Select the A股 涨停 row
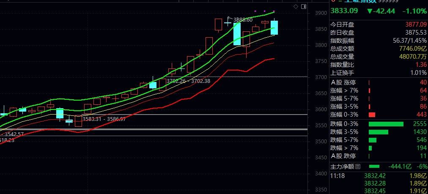The image size is (428, 194). (379, 82)
